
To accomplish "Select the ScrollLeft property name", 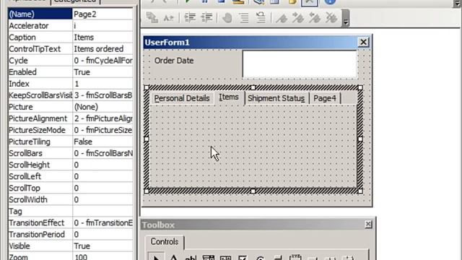I will (x=40, y=176).
